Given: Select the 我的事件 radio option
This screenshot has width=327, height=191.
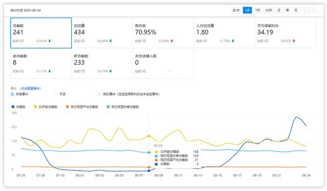Looking at the screenshot, I should 100,94.
